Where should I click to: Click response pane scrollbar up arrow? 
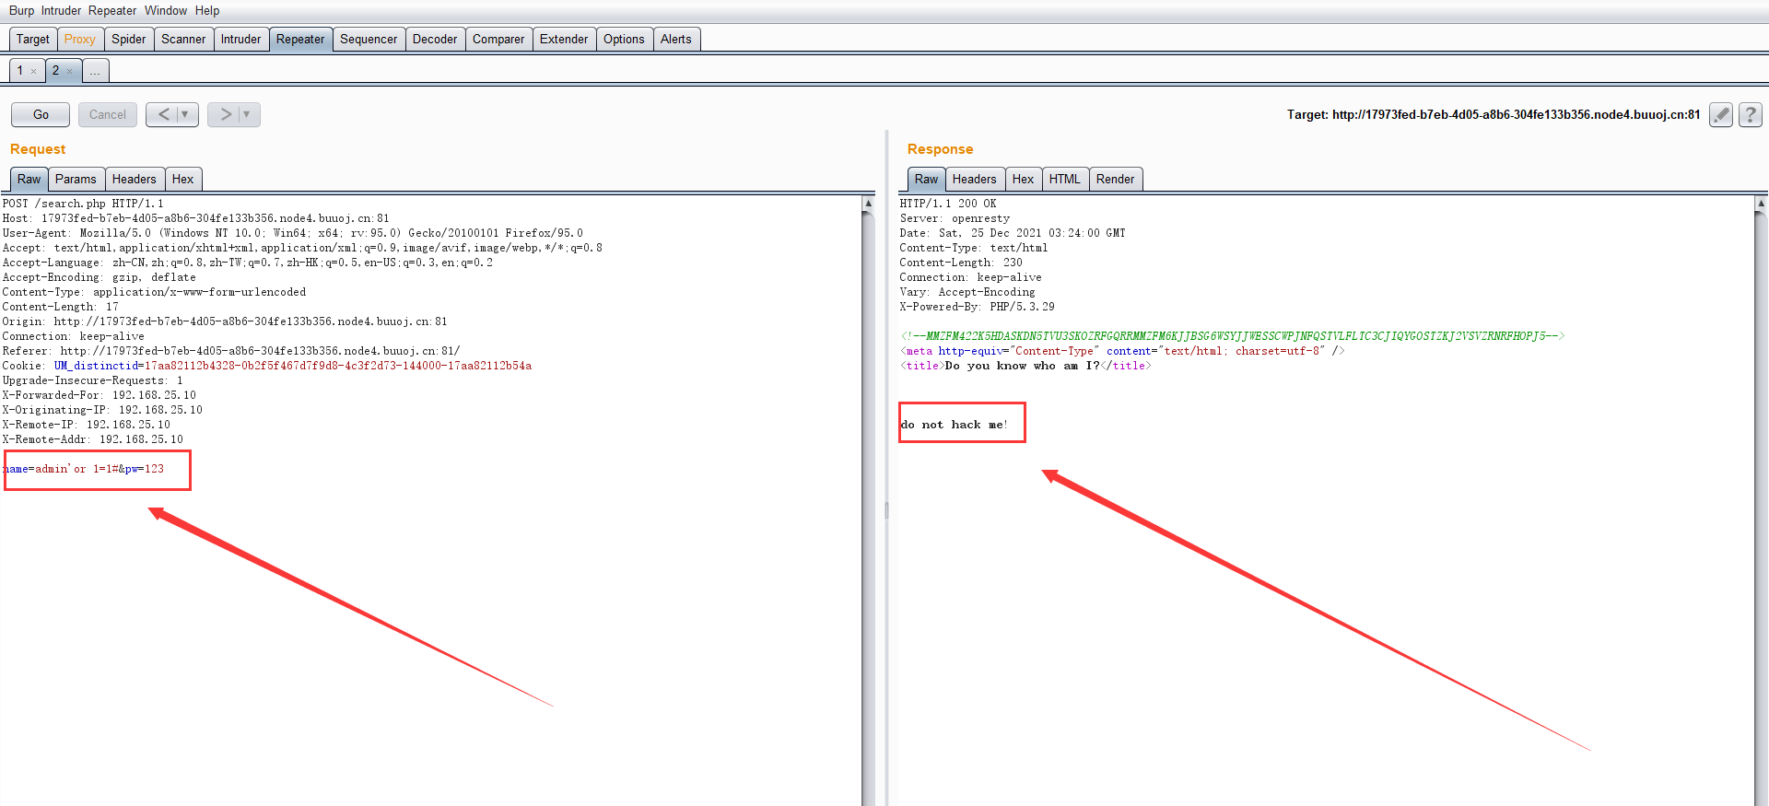pos(1762,204)
